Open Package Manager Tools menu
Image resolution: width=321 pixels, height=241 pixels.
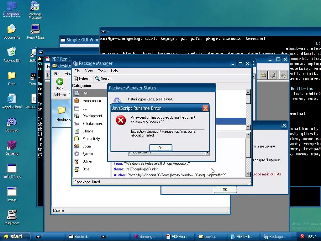[102, 71]
